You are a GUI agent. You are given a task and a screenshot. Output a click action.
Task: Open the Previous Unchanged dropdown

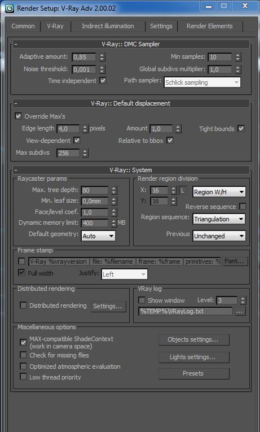[x=219, y=236]
